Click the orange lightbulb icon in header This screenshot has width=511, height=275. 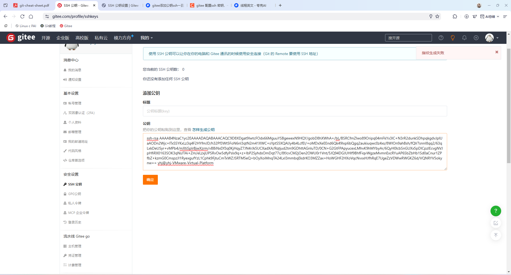(453, 38)
